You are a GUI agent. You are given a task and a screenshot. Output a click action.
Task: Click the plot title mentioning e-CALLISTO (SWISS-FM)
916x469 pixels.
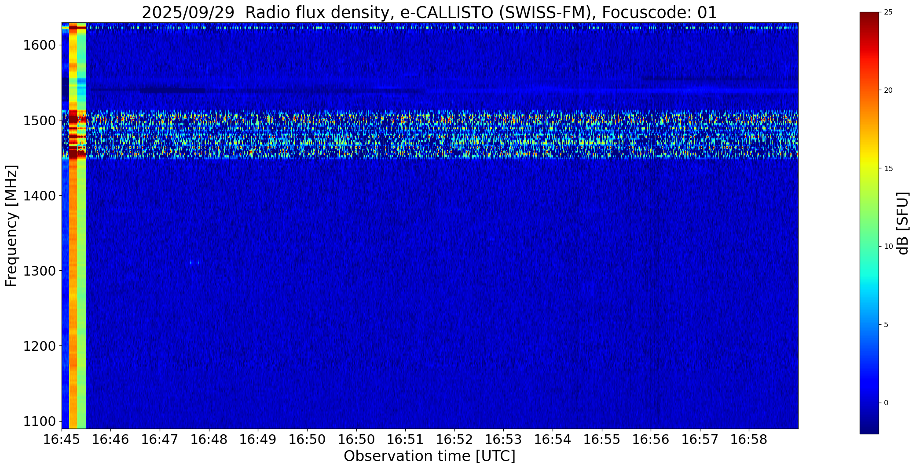429,12
